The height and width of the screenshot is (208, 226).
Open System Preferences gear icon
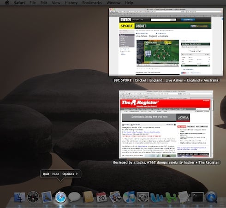[143, 197]
